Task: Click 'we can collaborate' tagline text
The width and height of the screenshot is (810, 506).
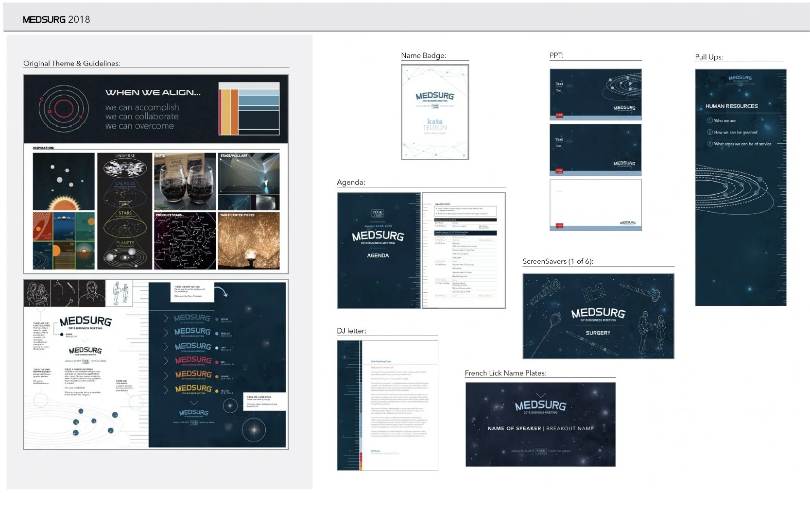Action: tap(141, 117)
